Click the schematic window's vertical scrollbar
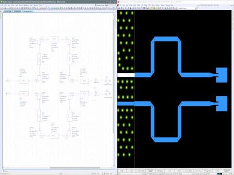 [x=114, y=76]
